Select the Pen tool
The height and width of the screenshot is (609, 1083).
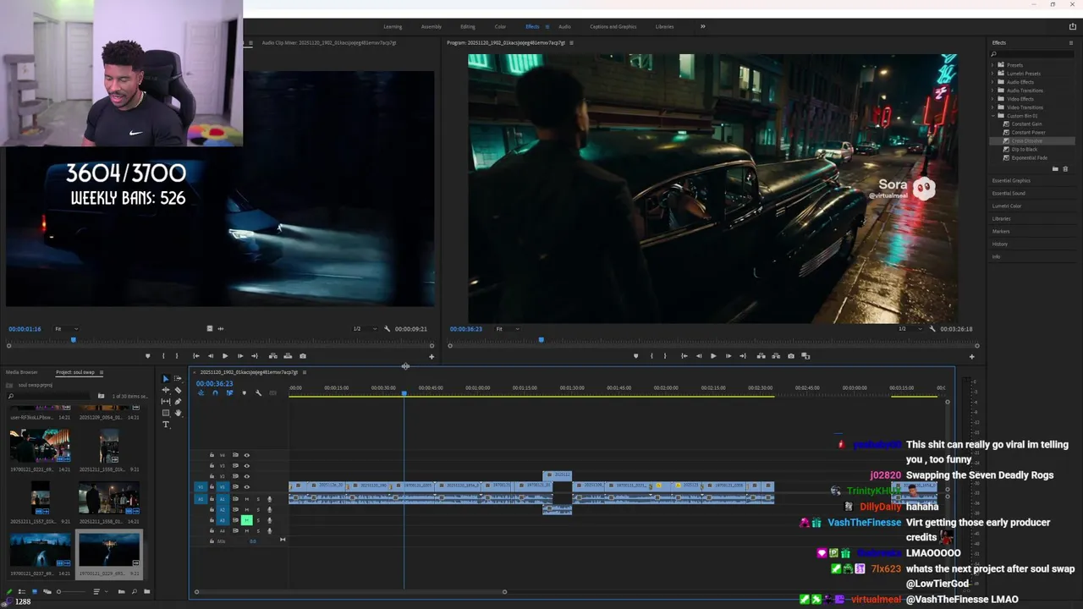click(x=178, y=402)
